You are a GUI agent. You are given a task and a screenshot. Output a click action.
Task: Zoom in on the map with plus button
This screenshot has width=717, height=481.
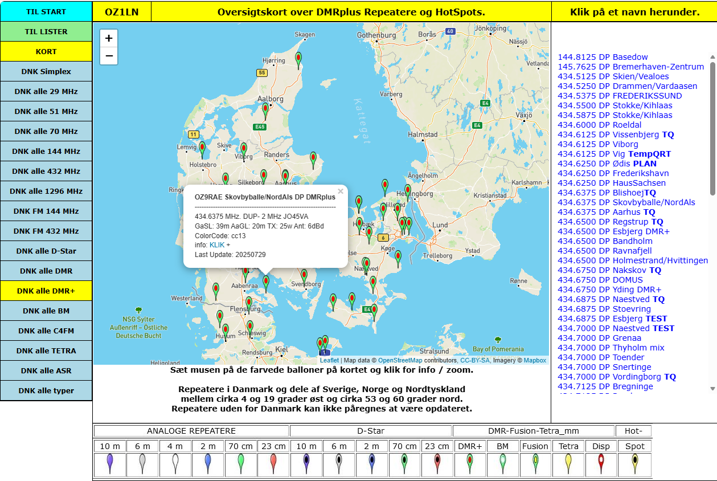(x=109, y=39)
